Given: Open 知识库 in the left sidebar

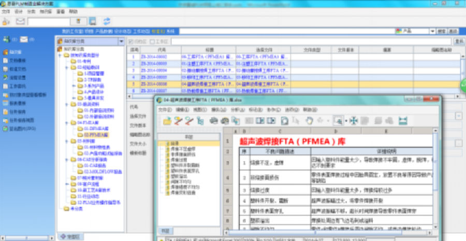Looking at the screenshot, I should pos(16,52).
